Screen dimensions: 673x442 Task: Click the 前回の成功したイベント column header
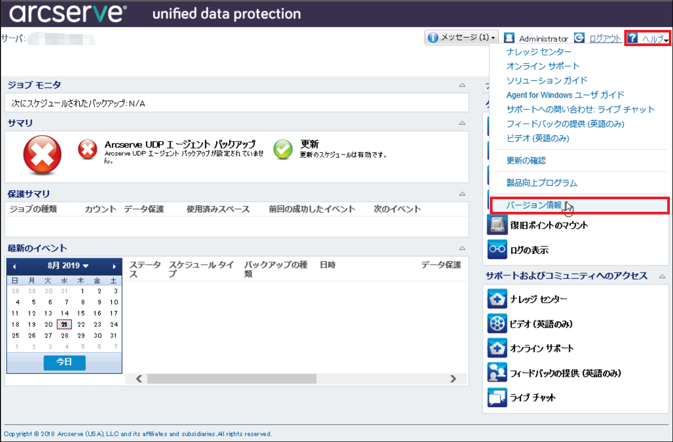tap(312, 209)
